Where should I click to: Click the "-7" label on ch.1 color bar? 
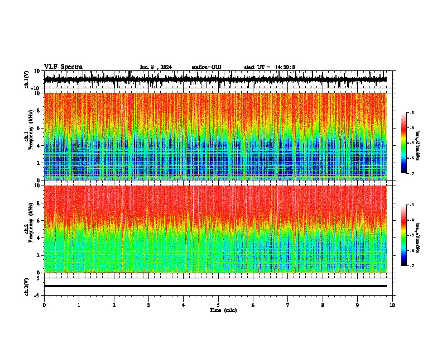(x=412, y=173)
